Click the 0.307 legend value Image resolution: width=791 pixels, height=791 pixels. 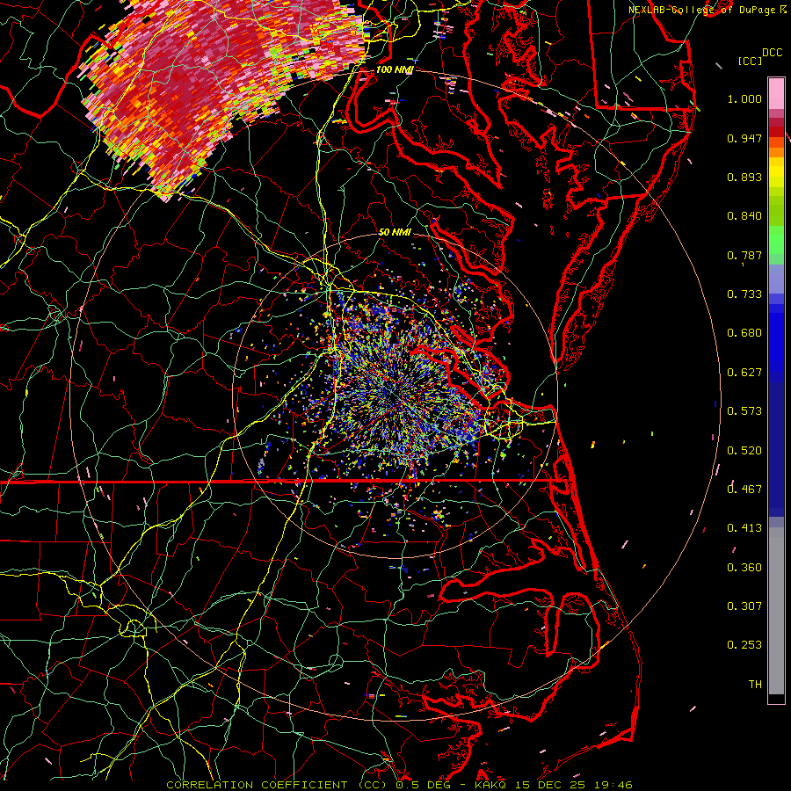(744, 606)
